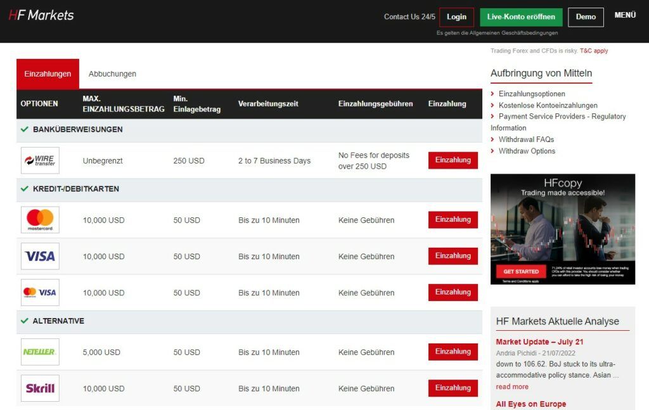This screenshot has height=410, width=649.
Task: Click the green checkmark beside Kredit-/Debitkarten
Action: pos(25,189)
